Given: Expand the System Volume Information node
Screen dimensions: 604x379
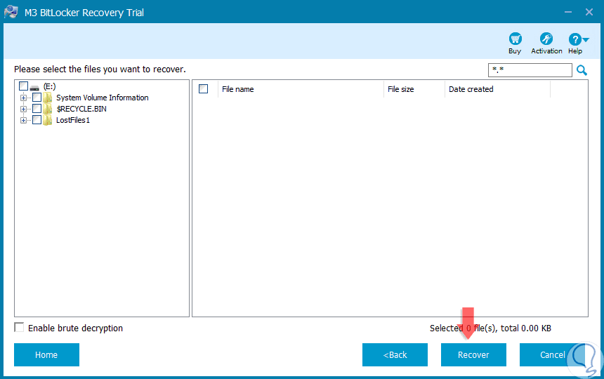Looking at the screenshot, I should tap(23, 98).
